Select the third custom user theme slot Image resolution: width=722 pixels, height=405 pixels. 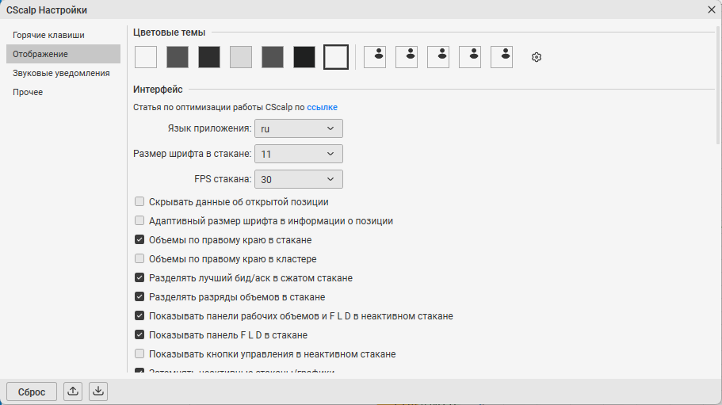pos(438,57)
